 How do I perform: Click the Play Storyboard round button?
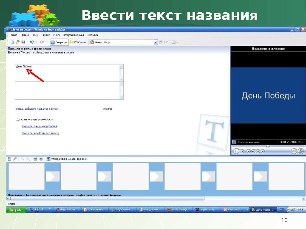click(41, 159)
